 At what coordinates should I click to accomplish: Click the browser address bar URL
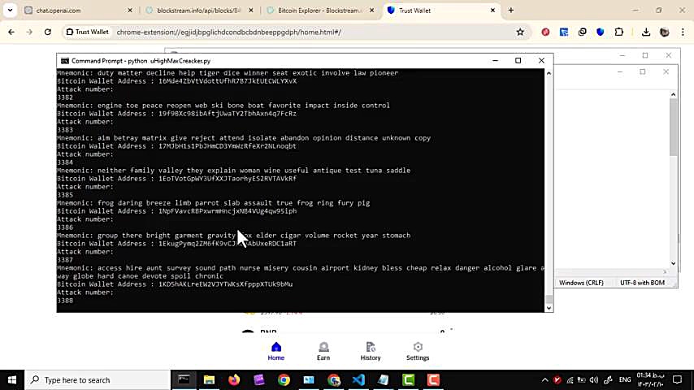[x=229, y=32]
